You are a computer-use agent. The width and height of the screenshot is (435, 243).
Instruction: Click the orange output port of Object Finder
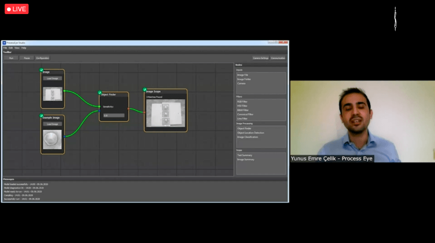click(129, 109)
